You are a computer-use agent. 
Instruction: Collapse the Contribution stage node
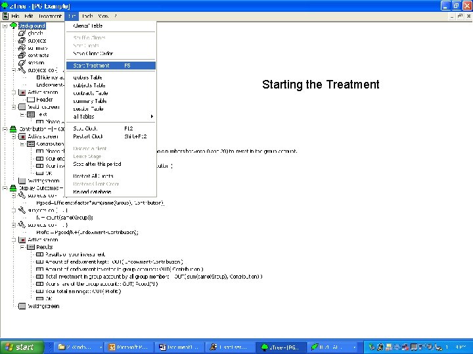point(5,129)
